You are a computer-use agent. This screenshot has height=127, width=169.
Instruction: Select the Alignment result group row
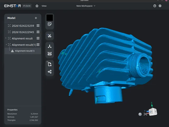coord(23,38)
